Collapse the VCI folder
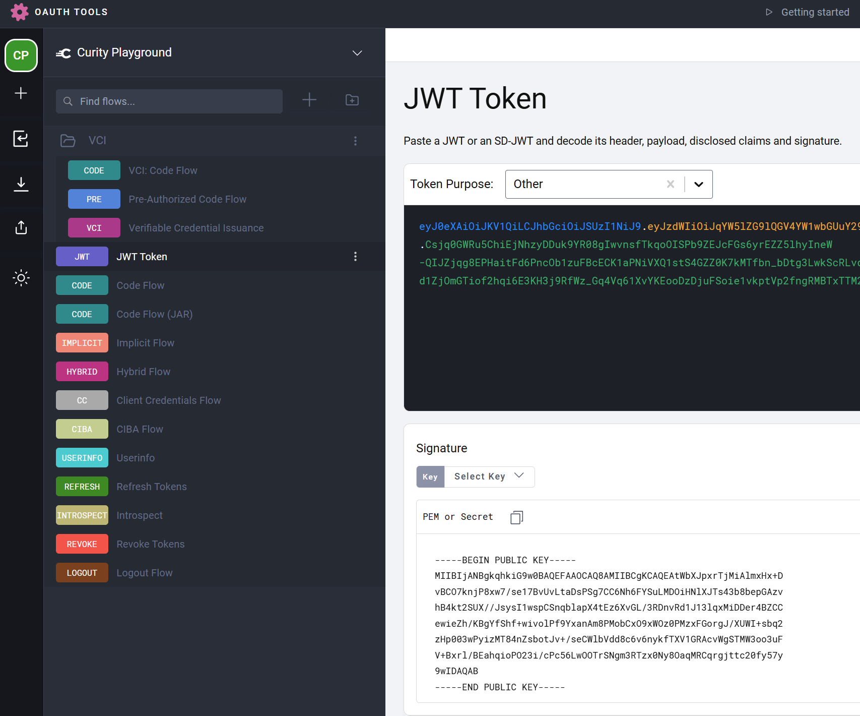The width and height of the screenshot is (860, 716). [x=68, y=141]
